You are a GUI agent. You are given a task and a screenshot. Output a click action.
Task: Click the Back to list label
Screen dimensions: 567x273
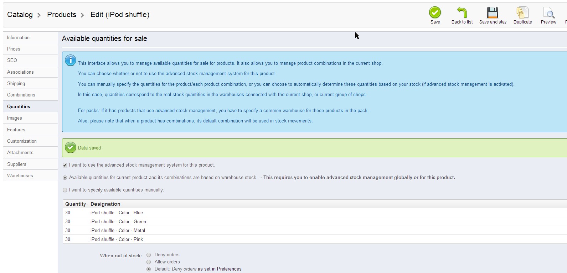pyautogui.click(x=462, y=22)
